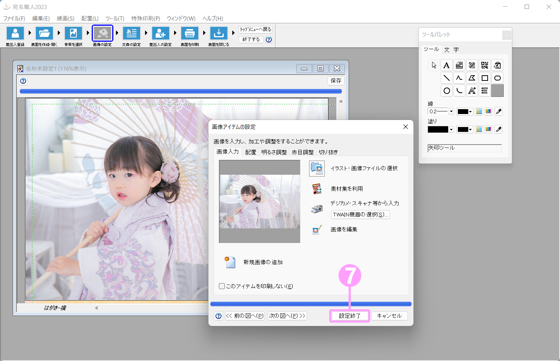Open the fill pattern dropdown under 塗り
The width and height of the screenshot is (560, 361).
[451, 129]
